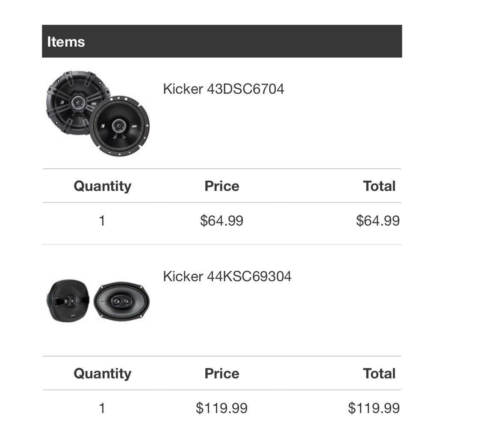
Task: Click first item's Price column header
Action: pyautogui.click(x=222, y=186)
